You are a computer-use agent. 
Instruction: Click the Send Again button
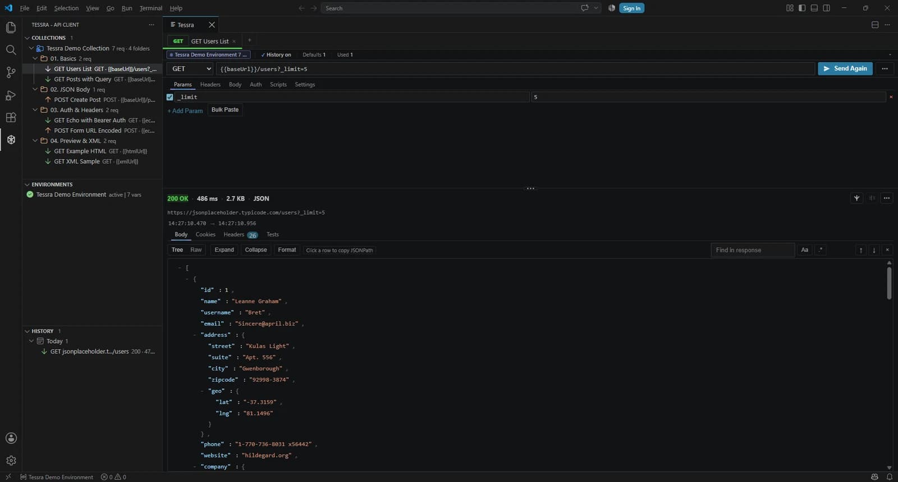(845, 68)
